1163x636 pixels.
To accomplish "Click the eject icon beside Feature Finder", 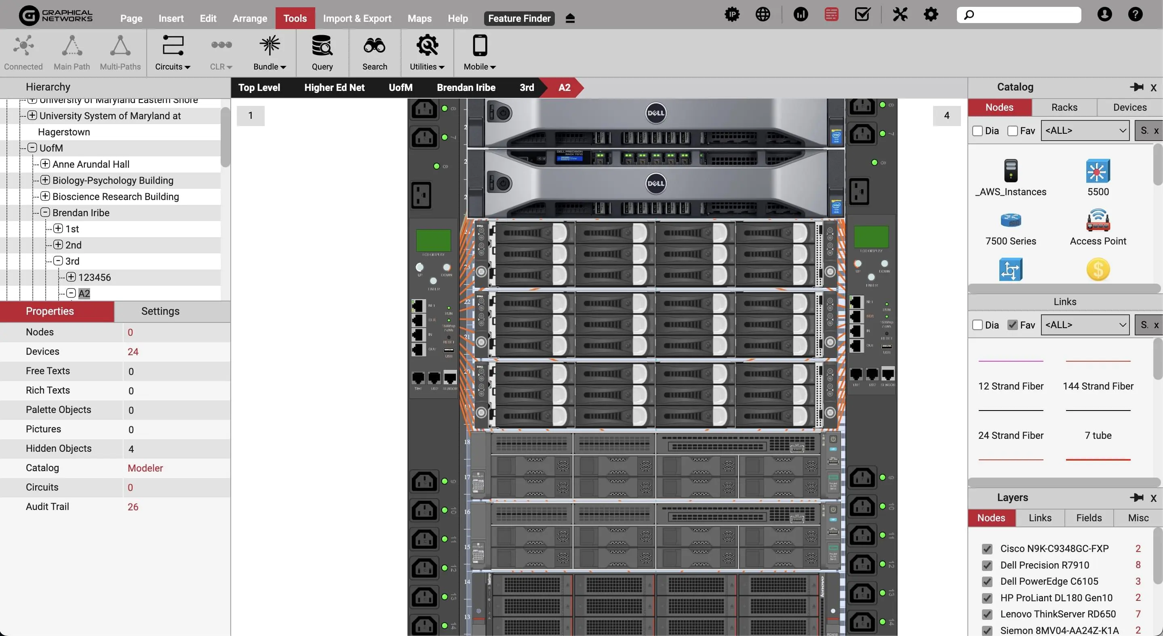I will click(x=570, y=18).
